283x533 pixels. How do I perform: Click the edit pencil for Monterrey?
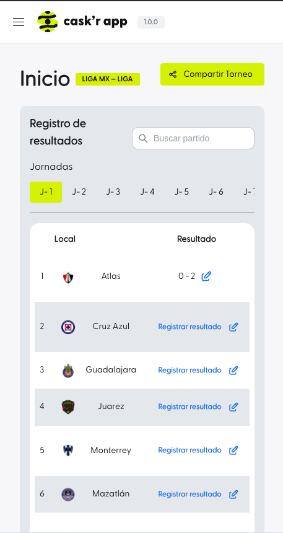233,451
